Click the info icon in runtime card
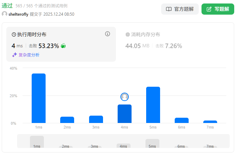The height and width of the screenshot is (155, 237). pyautogui.click(x=108, y=34)
